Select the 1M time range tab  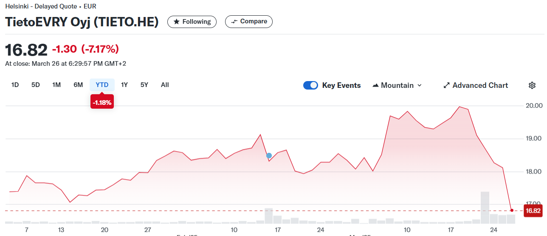pyautogui.click(x=56, y=85)
